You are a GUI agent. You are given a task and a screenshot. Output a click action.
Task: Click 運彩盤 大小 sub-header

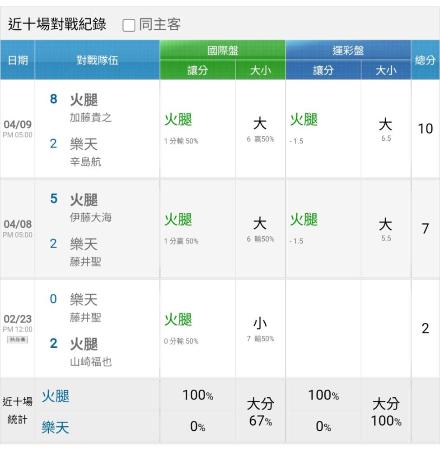pos(386,70)
